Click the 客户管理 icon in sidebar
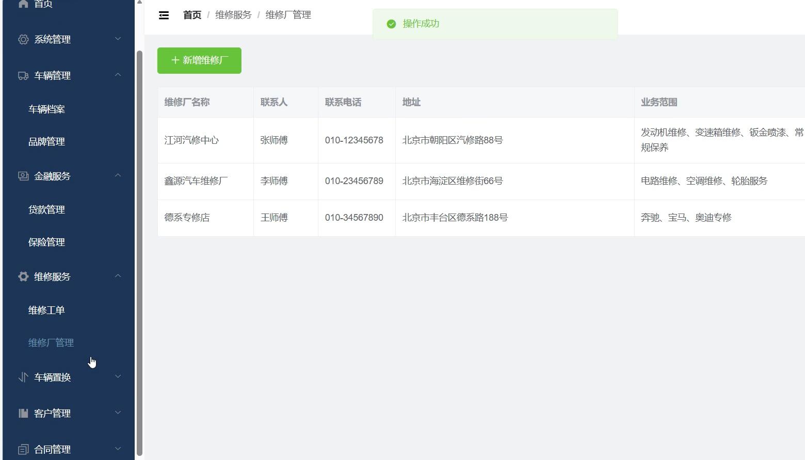 (x=23, y=413)
